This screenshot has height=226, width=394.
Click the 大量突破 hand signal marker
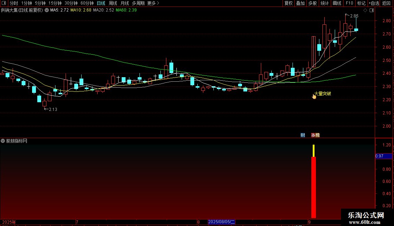(314, 96)
